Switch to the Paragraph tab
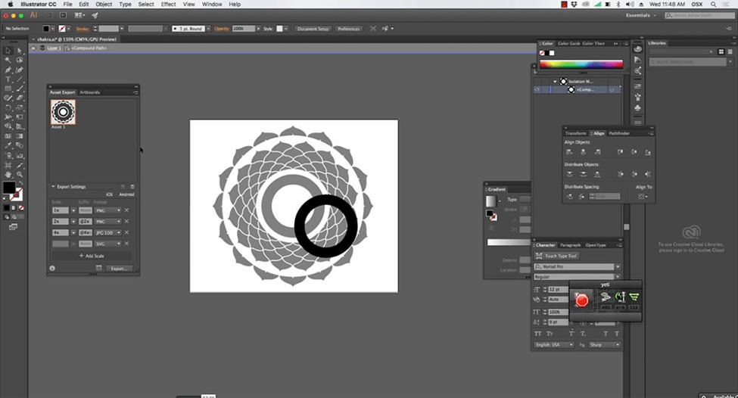Image resolution: width=738 pixels, height=398 pixels. tap(570, 245)
